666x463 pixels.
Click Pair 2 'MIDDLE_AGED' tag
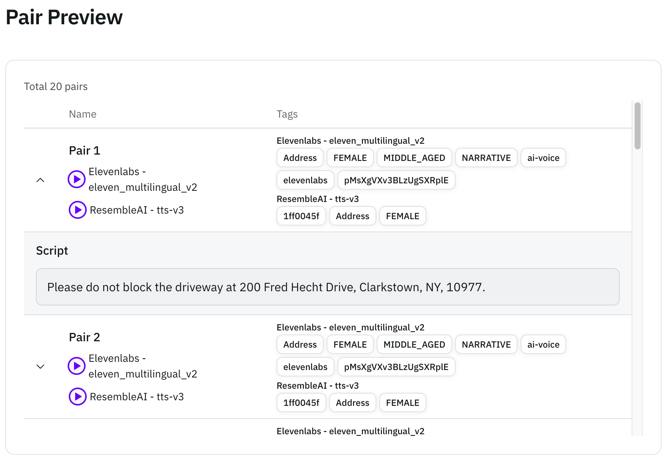[x=414, y=344]
